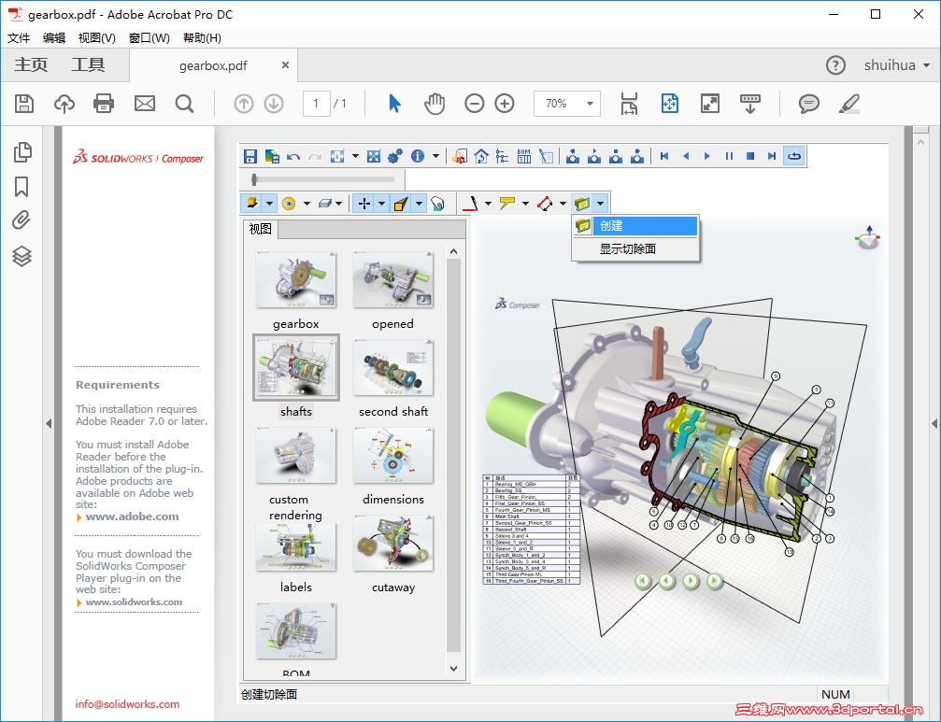Expand the render mode dropdown arrow

269,204
